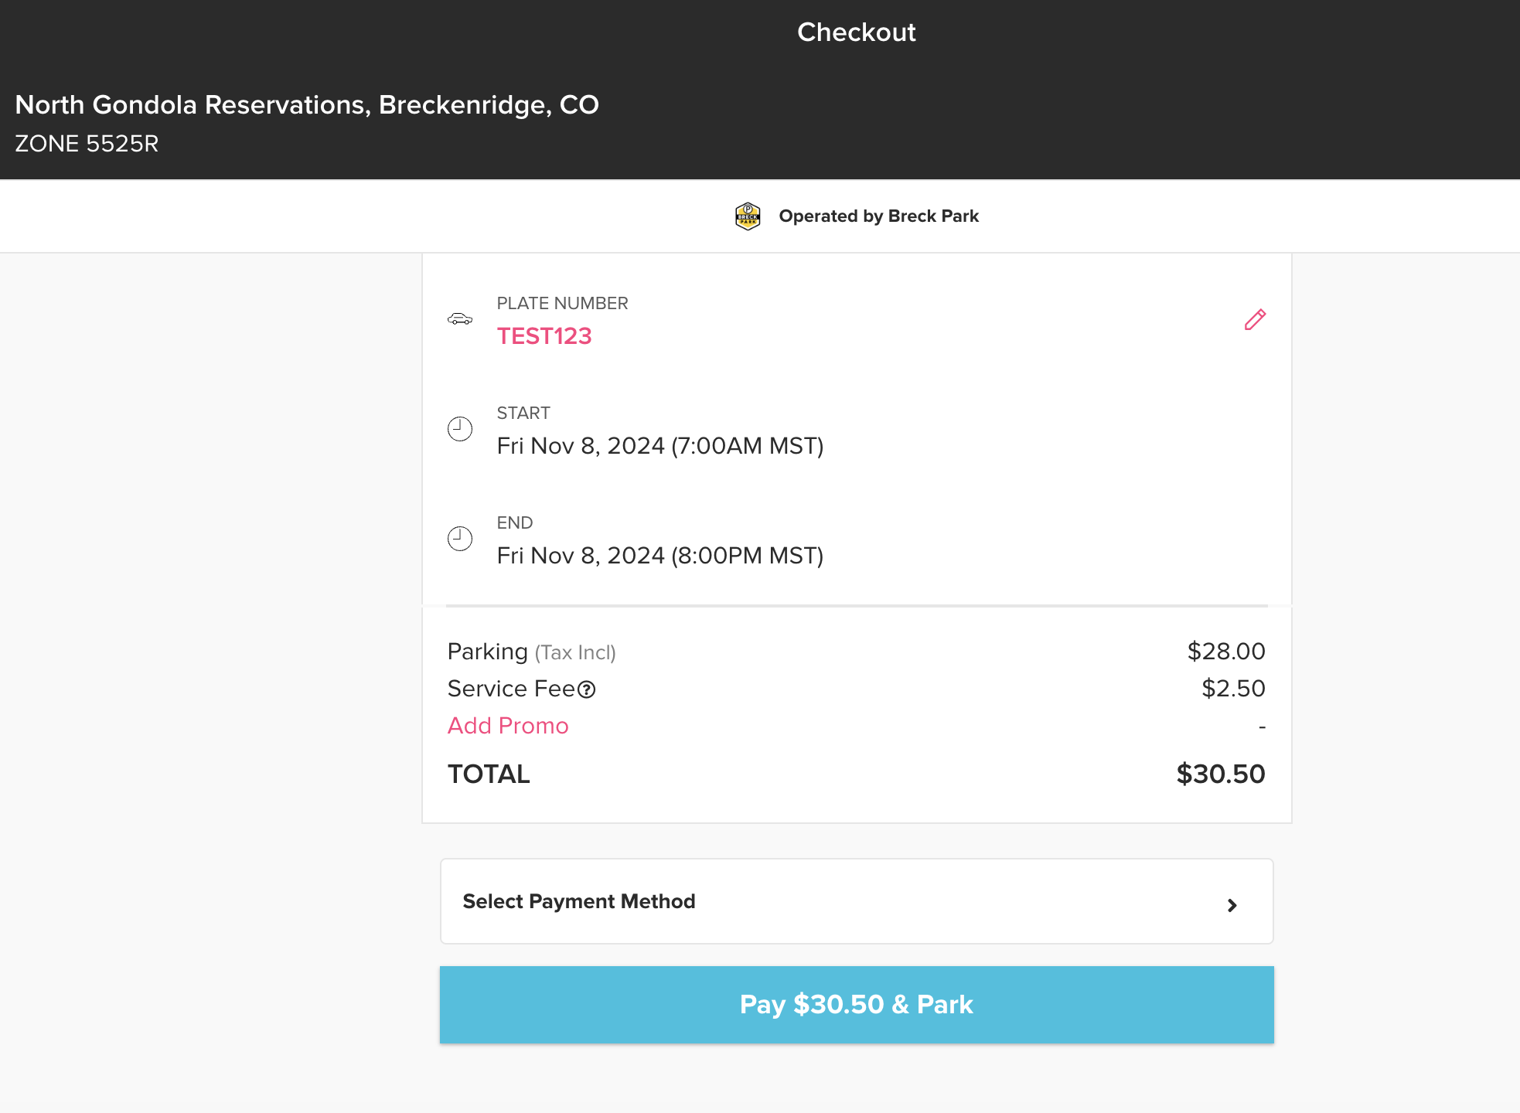Click the North Gondola Reservations location heading
1520x1113 pixels.
tap(307, 105)
